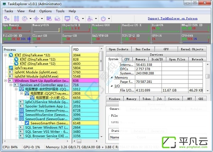Viewport: 213px width, 152px height.
Task: Click the Gpu Memory graph panel
Action: (x=17, y=28)
